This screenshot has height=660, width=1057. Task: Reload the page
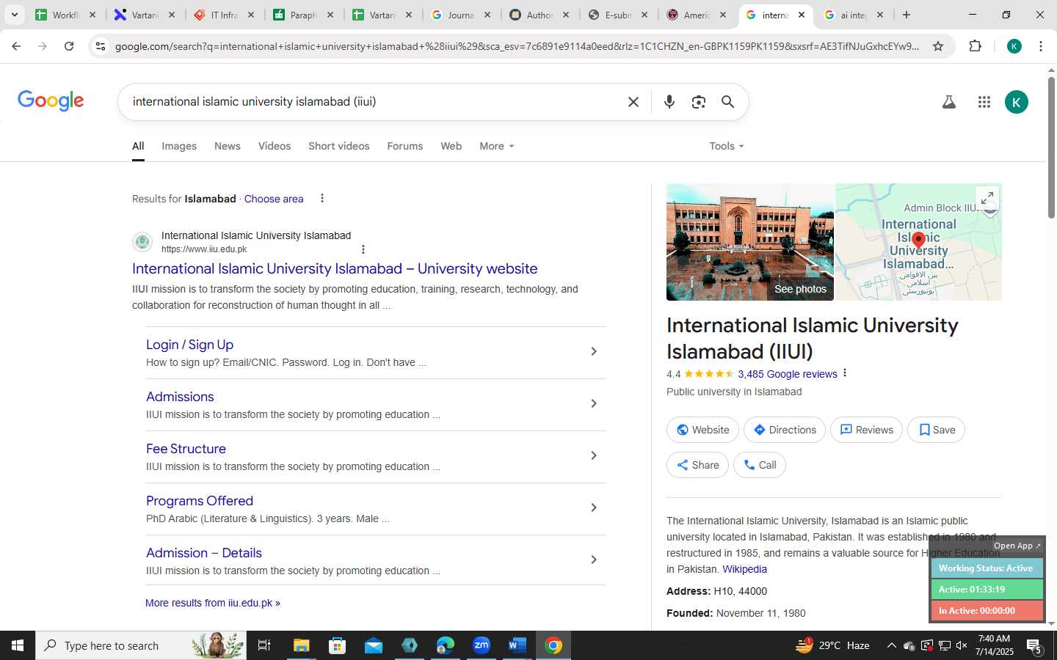(x=69, y=46)
